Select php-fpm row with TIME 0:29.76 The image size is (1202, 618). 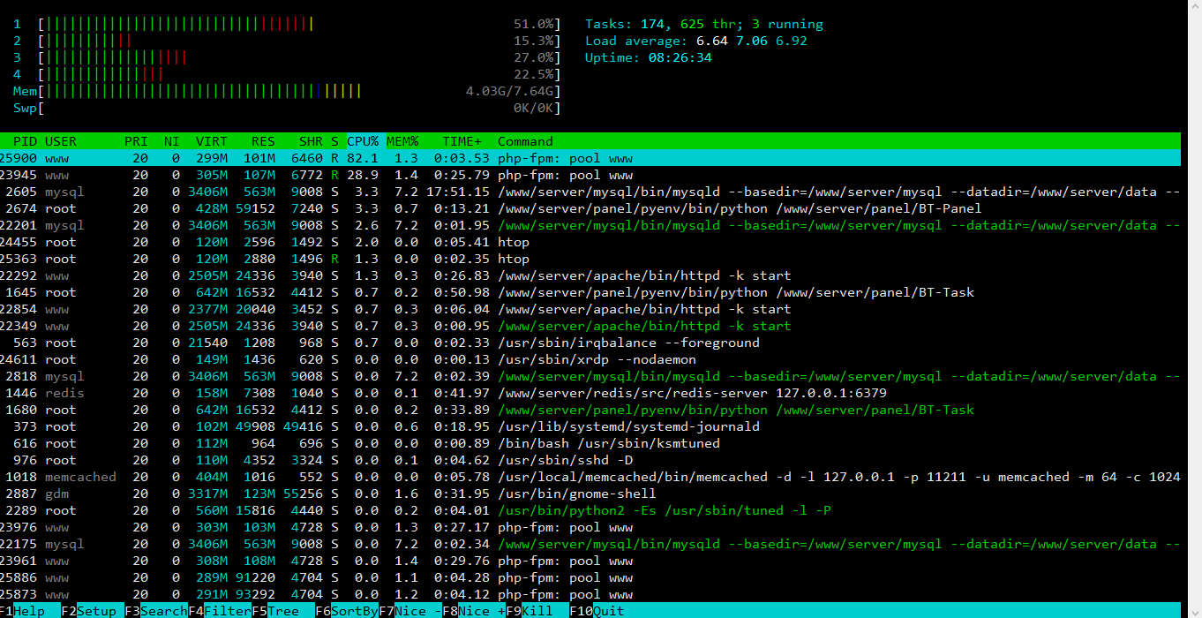pos(590,561)
